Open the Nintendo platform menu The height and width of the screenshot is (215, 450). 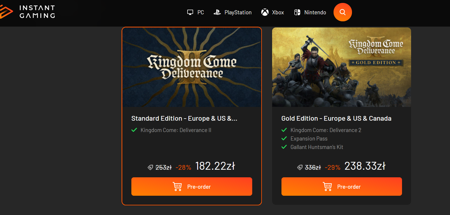pos(315,12)
